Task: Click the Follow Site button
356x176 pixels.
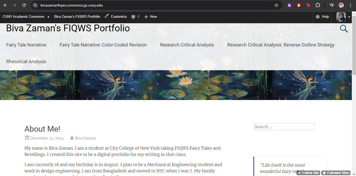Action: pos(308,173)
